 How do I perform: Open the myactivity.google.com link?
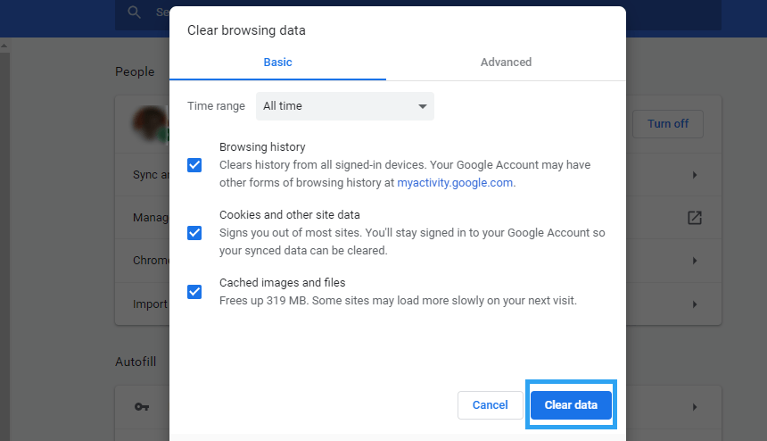coord(455,183)
